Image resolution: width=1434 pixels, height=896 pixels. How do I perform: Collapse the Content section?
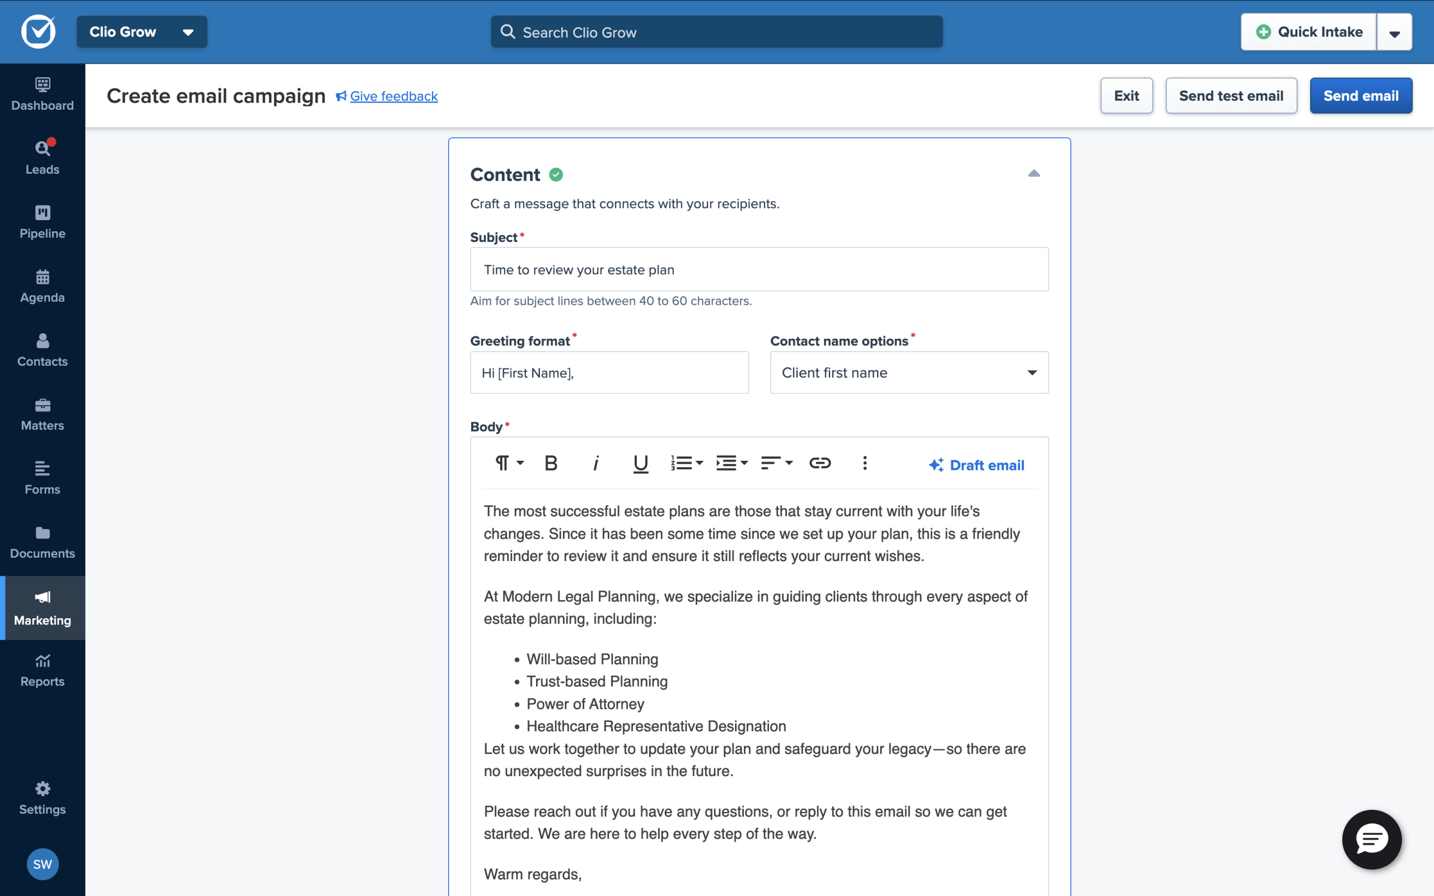(1033, 174)
